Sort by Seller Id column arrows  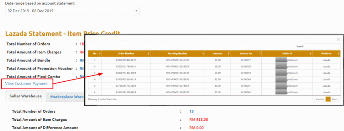pyautogui.click(x=311, y=53)
